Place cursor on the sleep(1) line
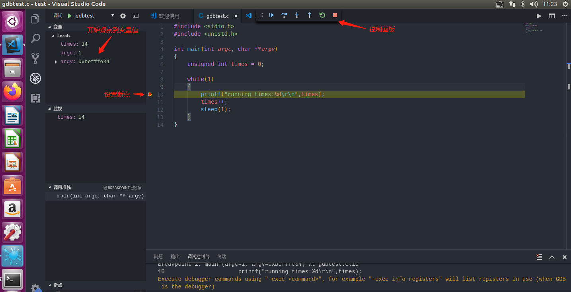This screenshot has height=292, width=571. coord(216,110)
